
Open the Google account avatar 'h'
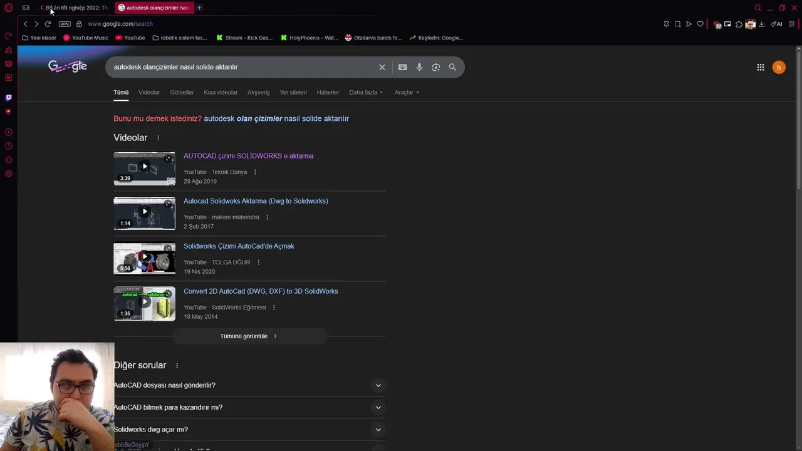click(779, 67)
